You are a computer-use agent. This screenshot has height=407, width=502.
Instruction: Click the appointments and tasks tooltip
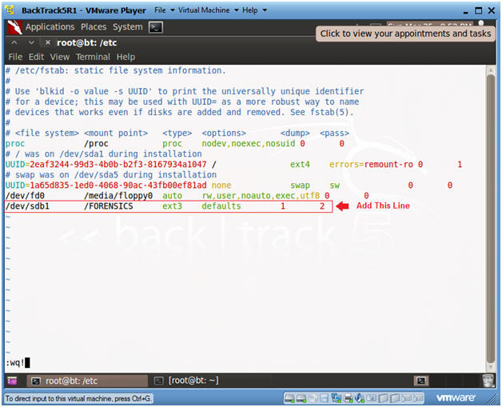click(405, 34)
